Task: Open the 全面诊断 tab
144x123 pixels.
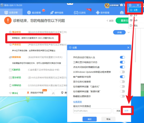Action: 11,12
